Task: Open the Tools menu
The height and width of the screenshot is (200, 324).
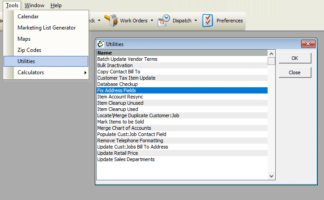Action: point(12,5)
